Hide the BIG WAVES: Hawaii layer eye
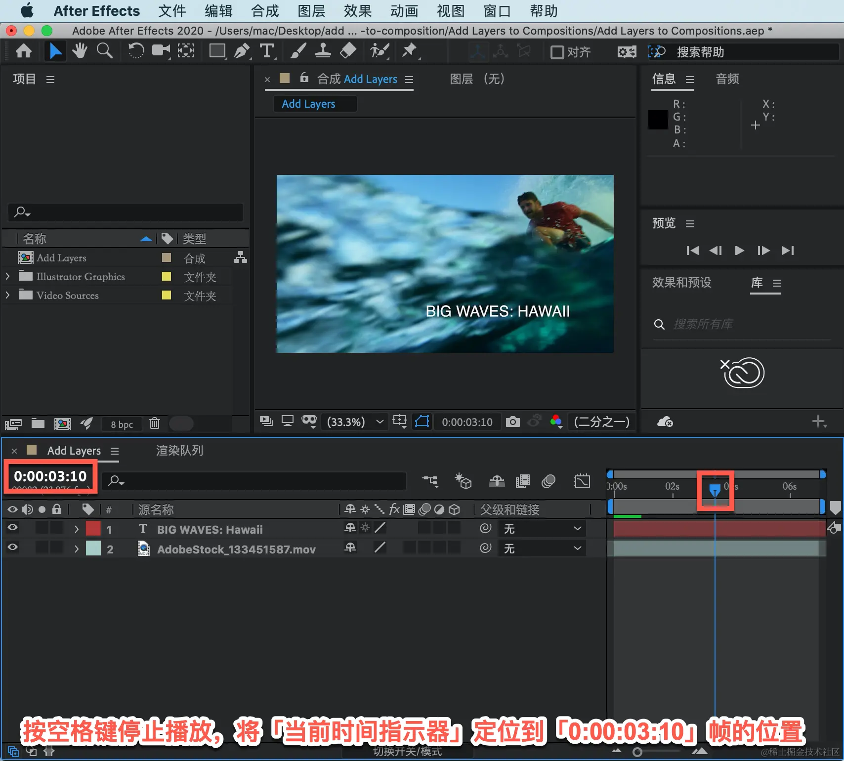Image resolution: width=844 pixels, height=761 pixels. coord(12,528)
